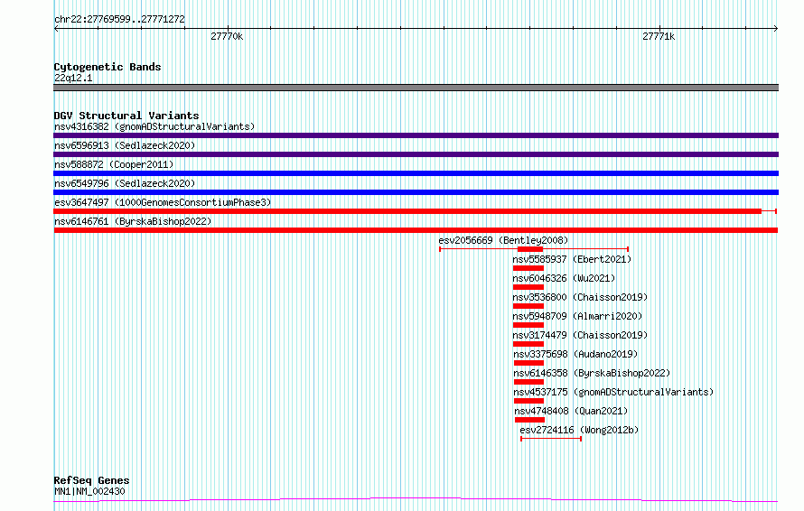The width and height of the screenshot is (804, 511).
Task: Click the RefSeq Genes track title
Action: click(x=91, y=480)
